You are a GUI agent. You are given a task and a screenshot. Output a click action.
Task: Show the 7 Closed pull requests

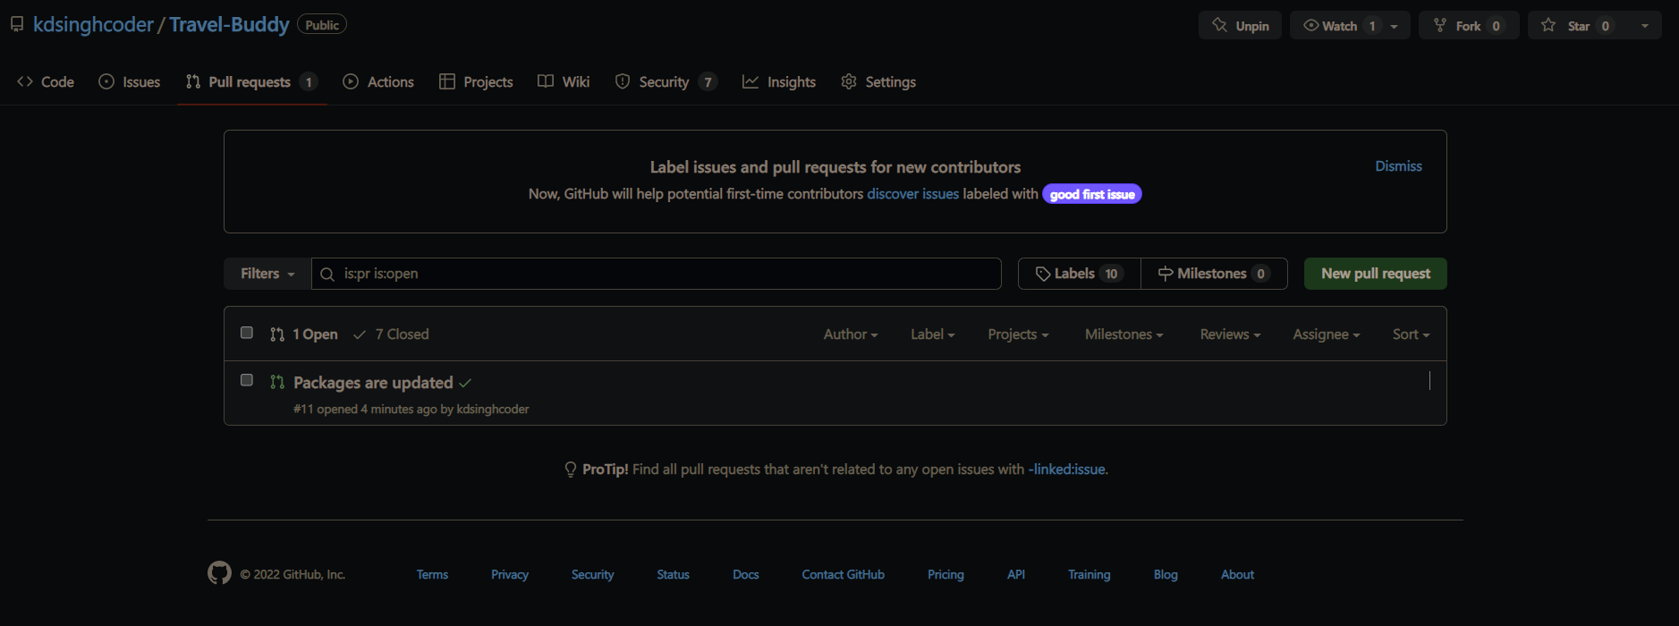pyautogui.click(x=391, y=334)
